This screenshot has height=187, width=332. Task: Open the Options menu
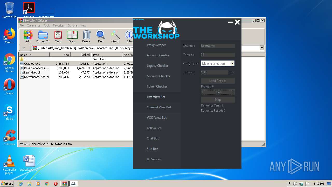(x=73, y=25)
